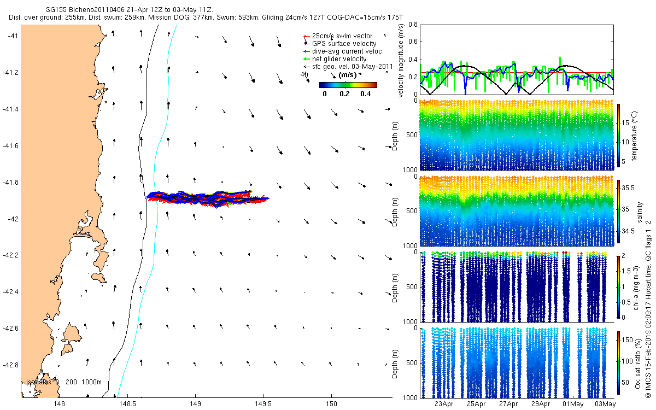Click the salinity colorbar

[619, 212]
